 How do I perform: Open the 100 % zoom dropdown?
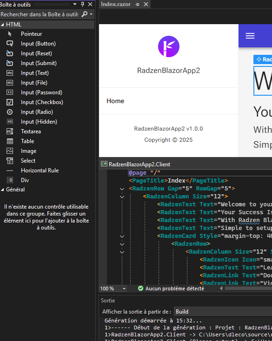coord(124,289)
